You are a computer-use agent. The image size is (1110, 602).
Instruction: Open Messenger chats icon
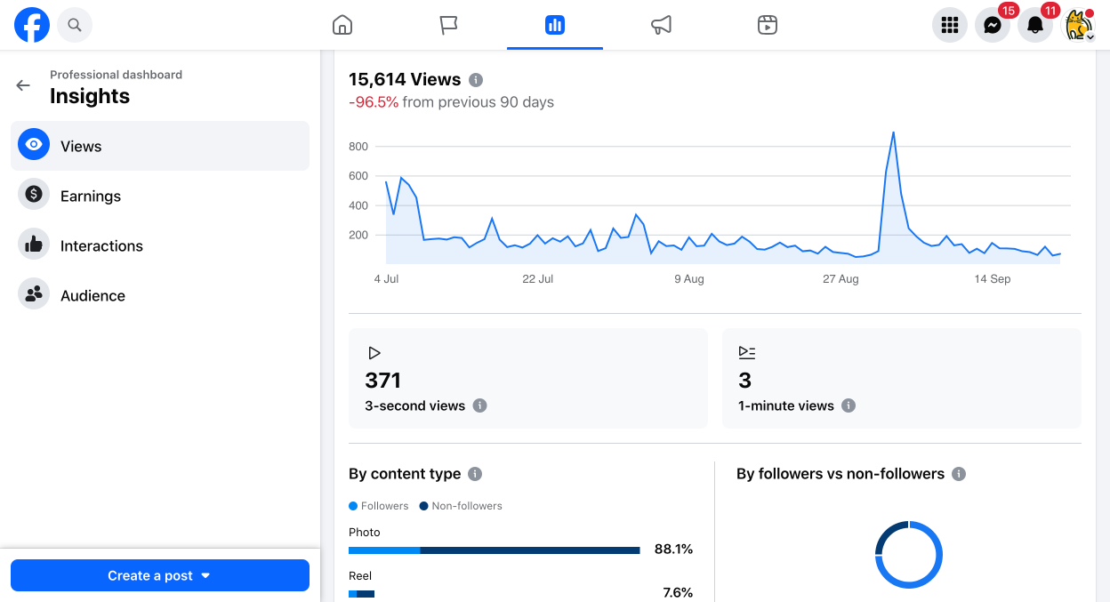click(x=993, y=25)
